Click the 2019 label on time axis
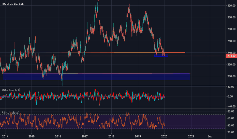The height and width of the screenshot is (139, 237). pos(138,136)
